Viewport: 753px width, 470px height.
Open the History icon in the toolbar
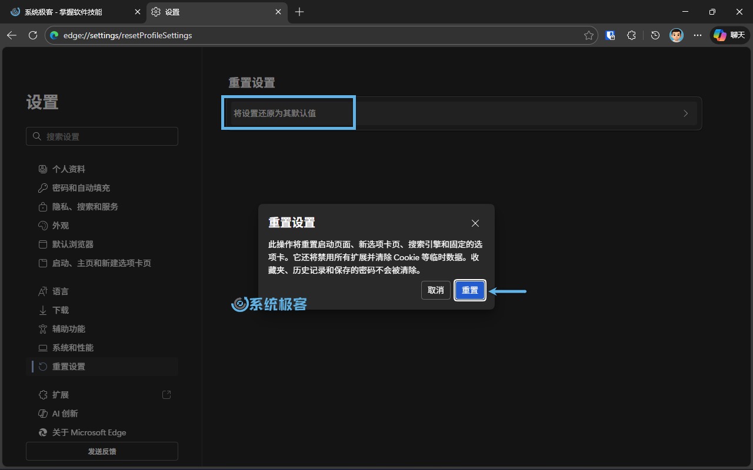[x=655, y=35]
